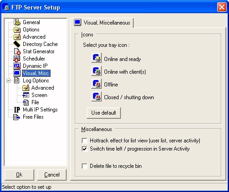Select the Online and ready tray icon
This screenshot has height=192, width=229.
pos(96,58)
